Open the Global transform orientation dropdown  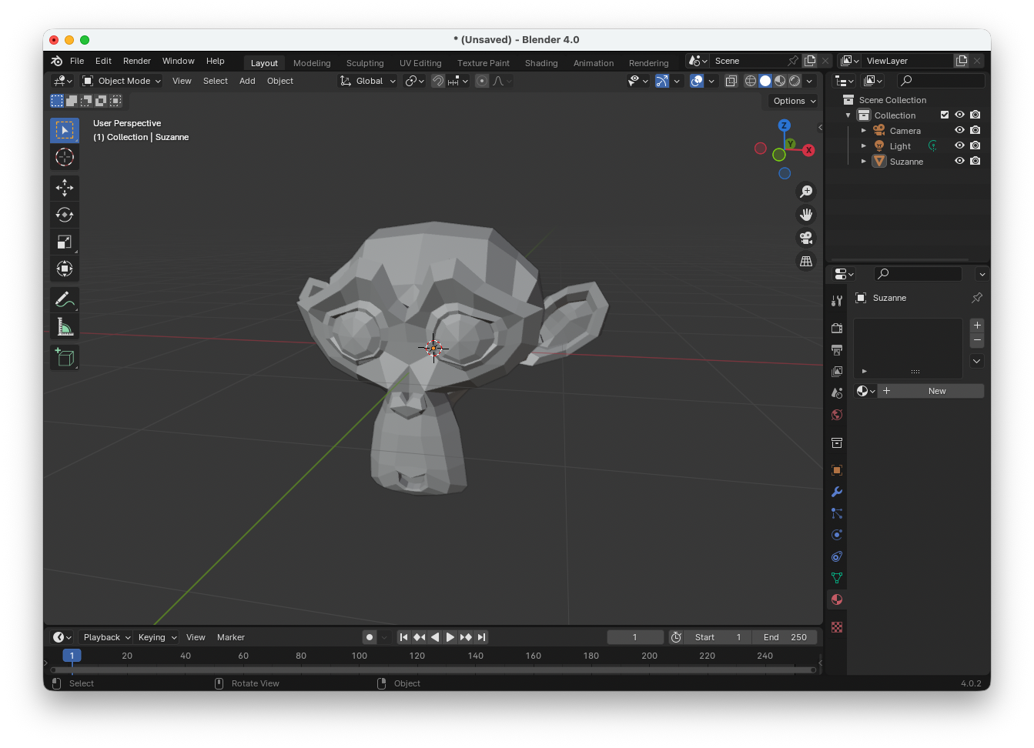(x=368, y=81)
